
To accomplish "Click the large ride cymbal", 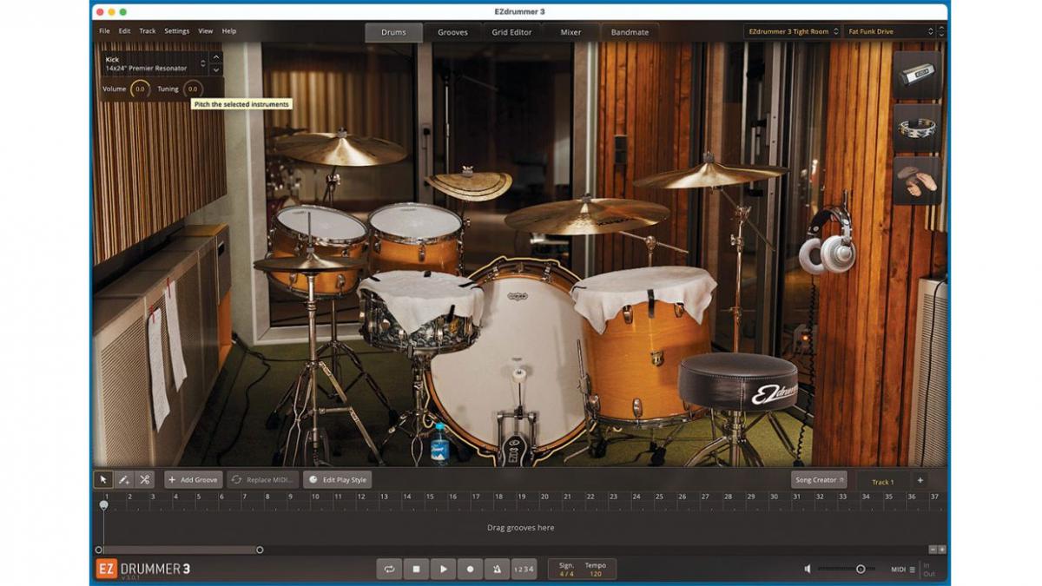I will (586, 215).
